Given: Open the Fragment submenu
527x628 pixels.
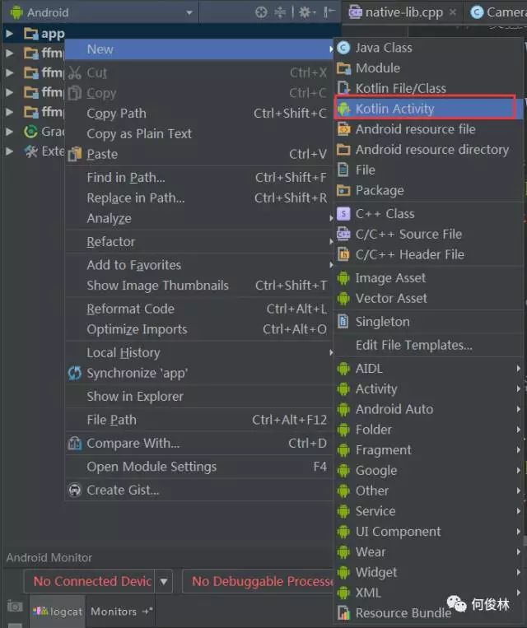Looking at the screenshot, I should 429,450.
